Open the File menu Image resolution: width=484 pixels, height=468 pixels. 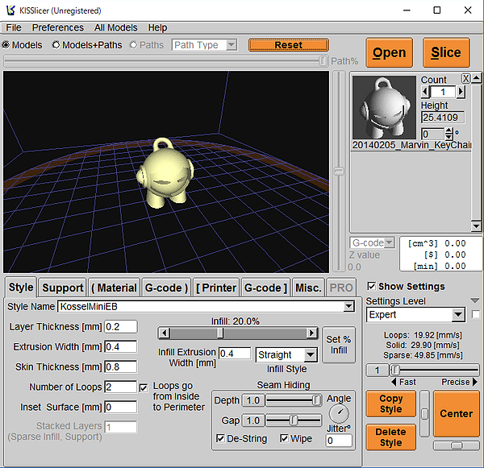pyautogui.click(x=14, y=27)
